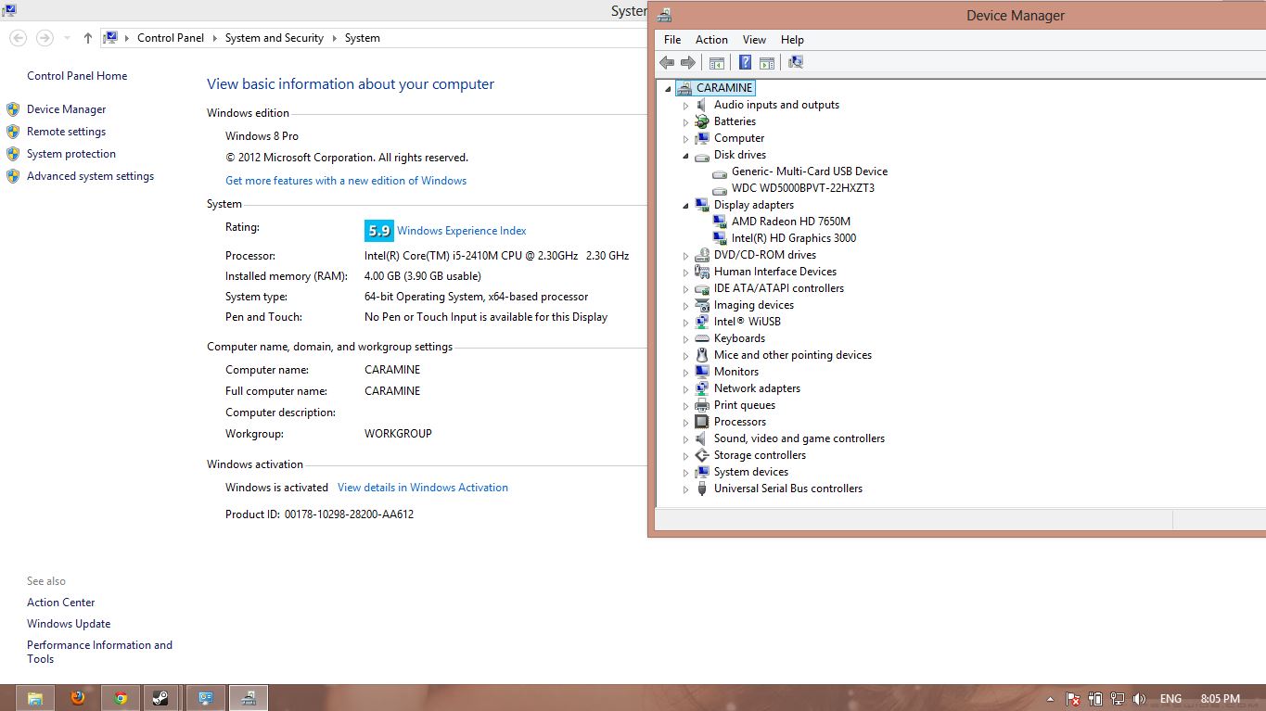
Task: Open System protection link
Action: click(71, 154)
